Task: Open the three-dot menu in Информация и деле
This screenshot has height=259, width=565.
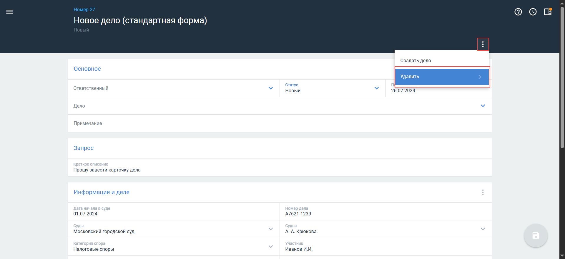Action: (483, 192)
